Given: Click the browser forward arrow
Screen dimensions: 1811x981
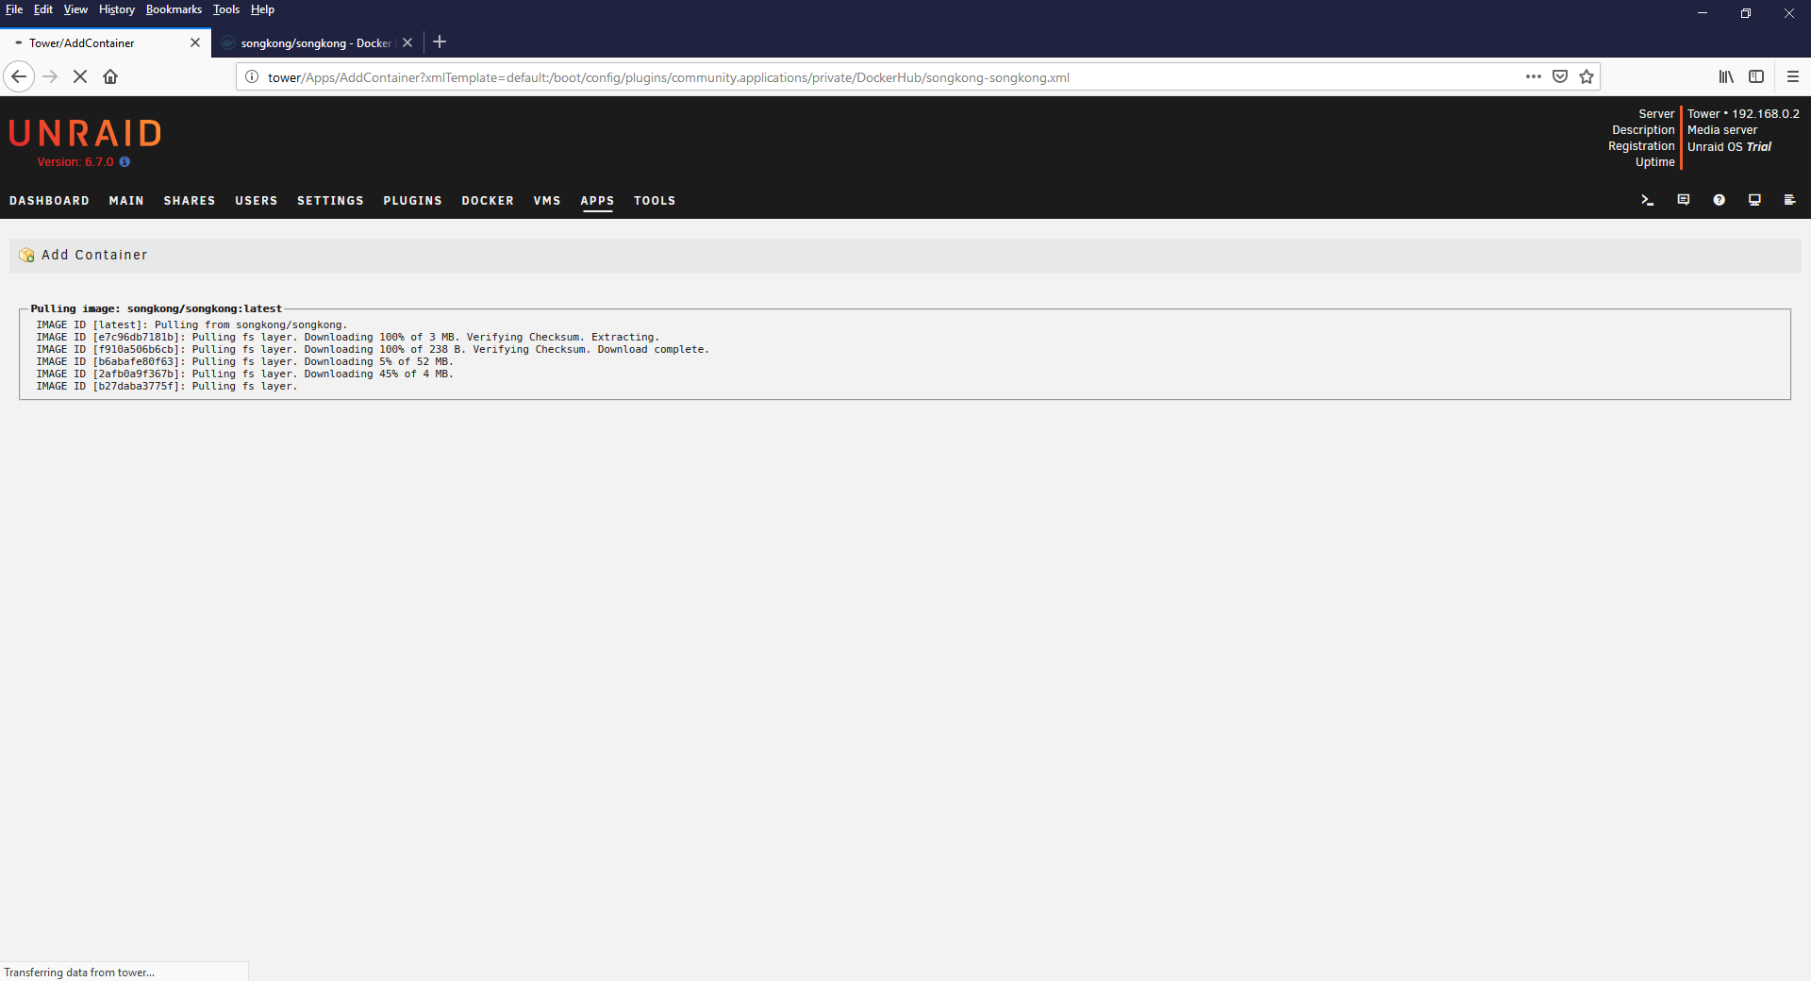Looking at the screenshot, I should click(x=51, y=76).
